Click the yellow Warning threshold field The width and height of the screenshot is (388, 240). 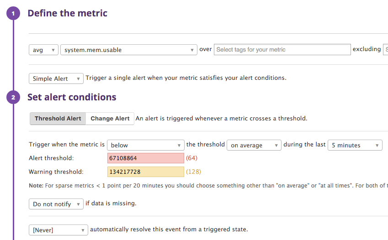click(x=145, y=172)
